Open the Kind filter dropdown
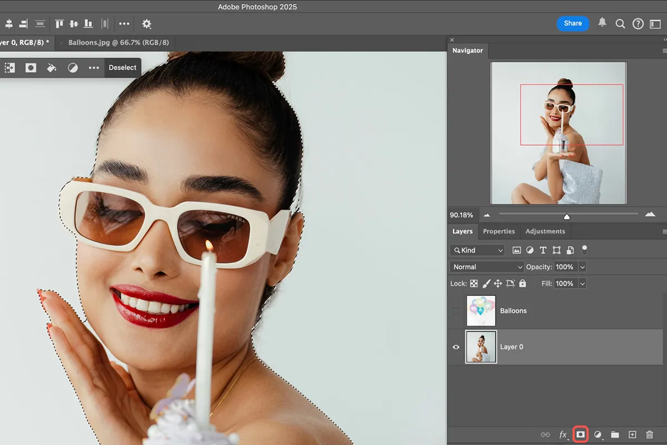The image size is (667, 445). click(x=477, y=250)
